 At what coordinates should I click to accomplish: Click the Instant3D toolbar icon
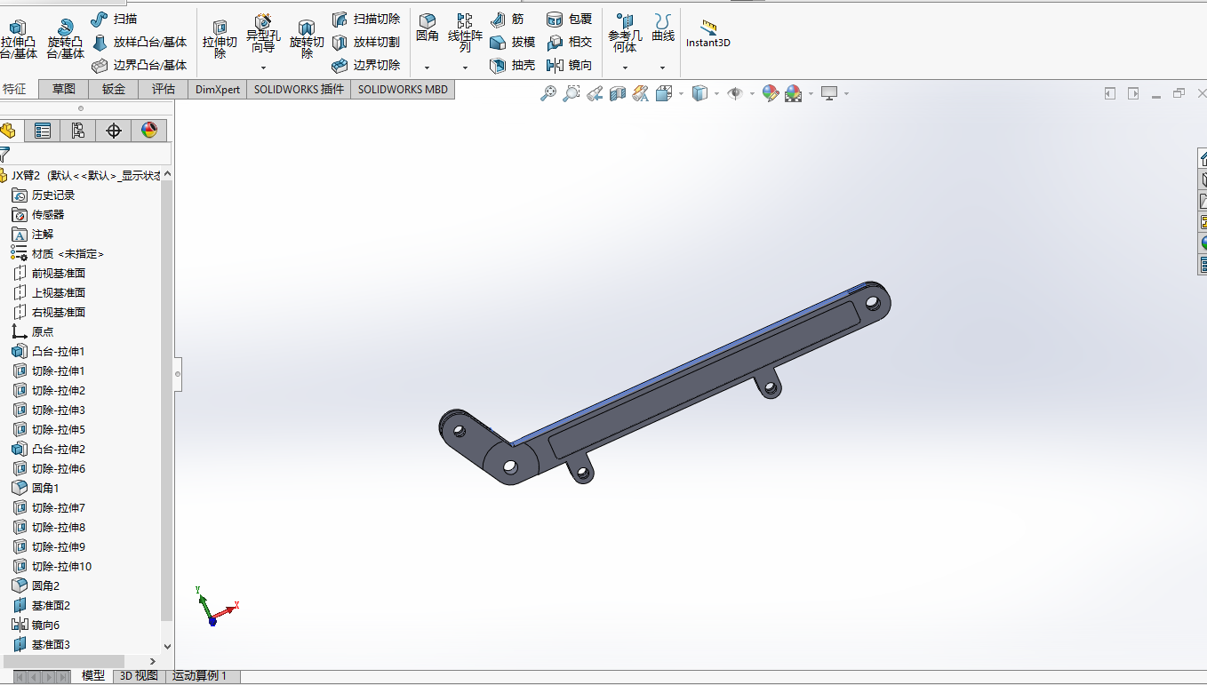(x=707, y=31)
